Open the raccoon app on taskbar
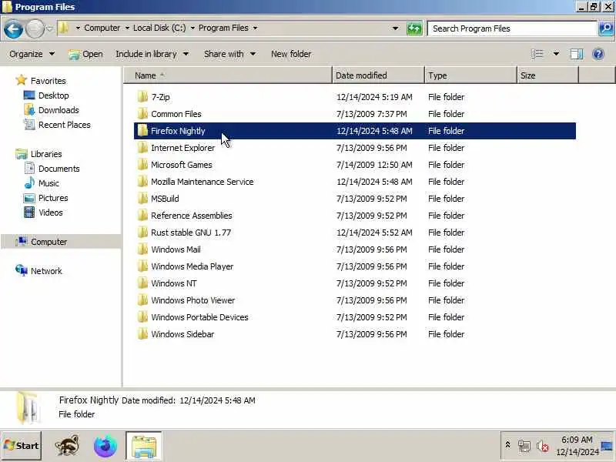This screenshot has height=462, width=616. (x=67, y=447)
